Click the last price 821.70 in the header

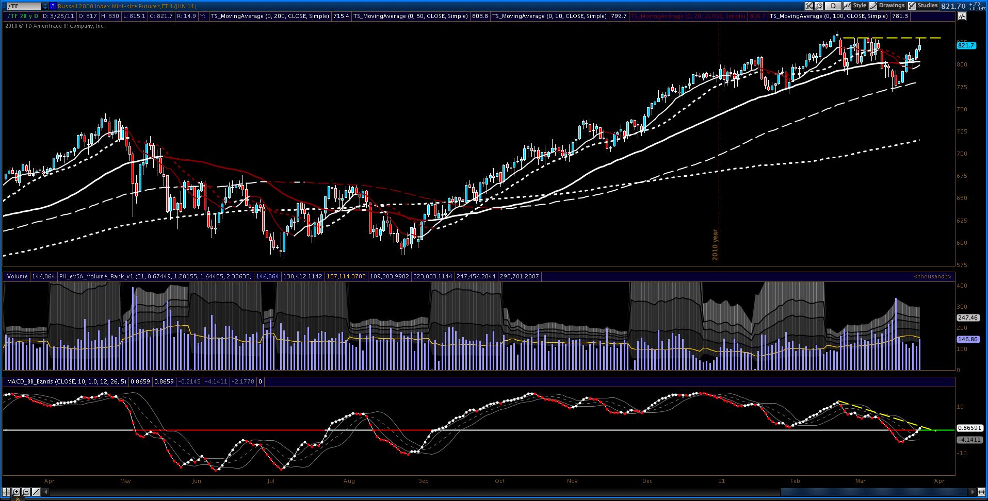[953, 6]
